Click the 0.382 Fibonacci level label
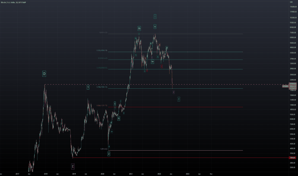 (x=102, y=51)
